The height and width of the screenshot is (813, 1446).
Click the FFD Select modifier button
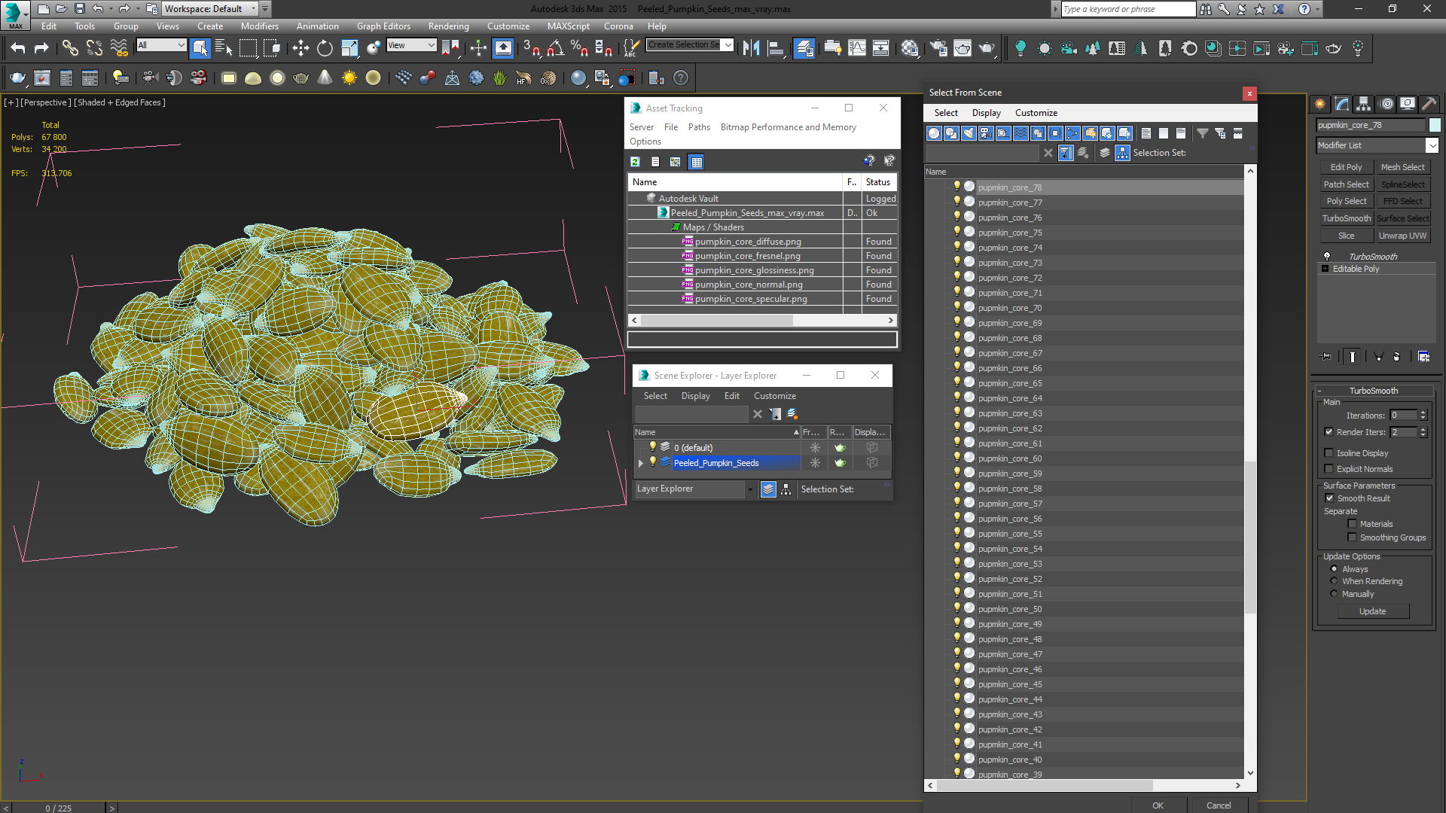point(1402,201)
